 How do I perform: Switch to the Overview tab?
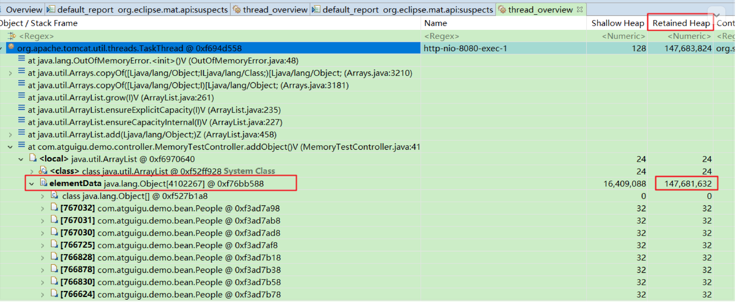point(24,9)
